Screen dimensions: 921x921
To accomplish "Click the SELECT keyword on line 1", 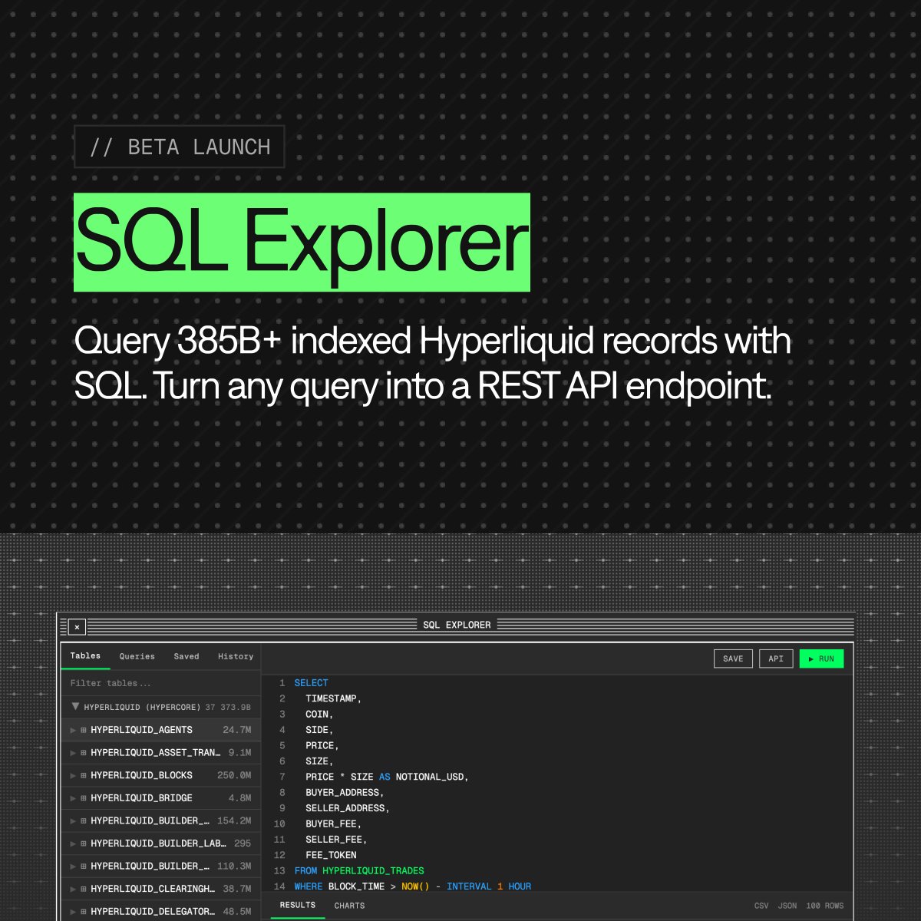I will coord(311,683).
